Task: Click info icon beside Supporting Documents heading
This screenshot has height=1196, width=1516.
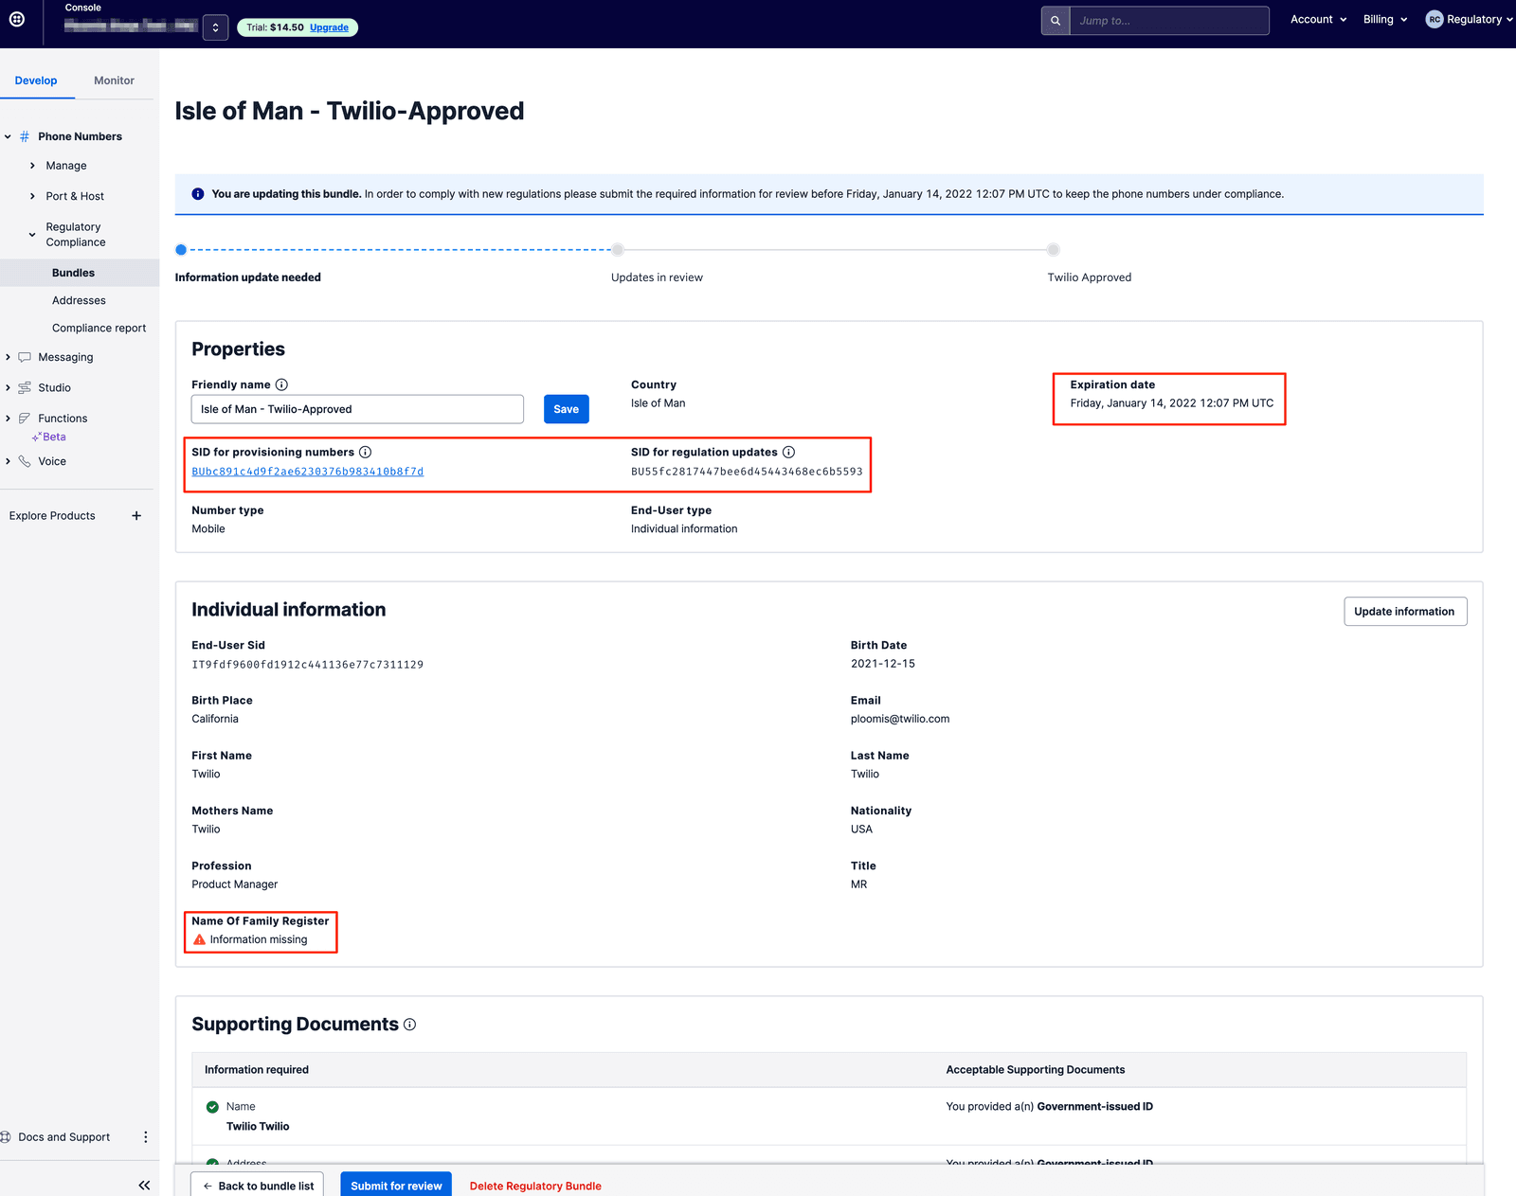Action: 410,1025
